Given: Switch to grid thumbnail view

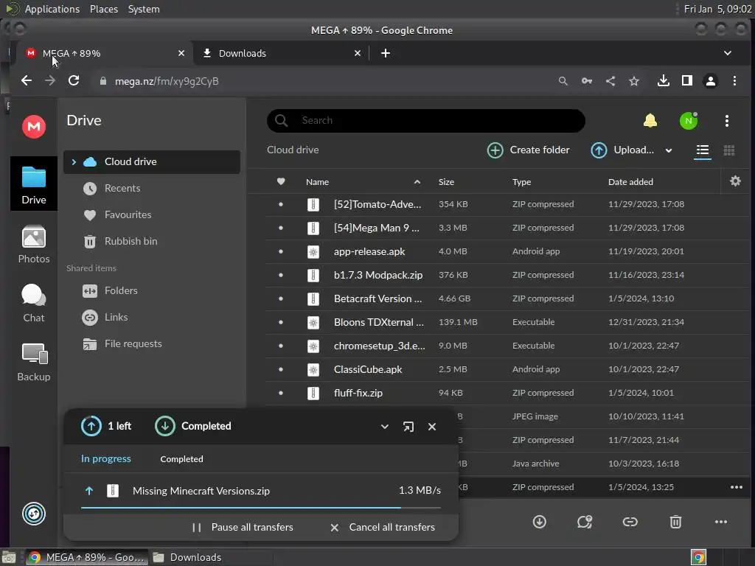Looking at the screenshot, I should pos(729,150).
